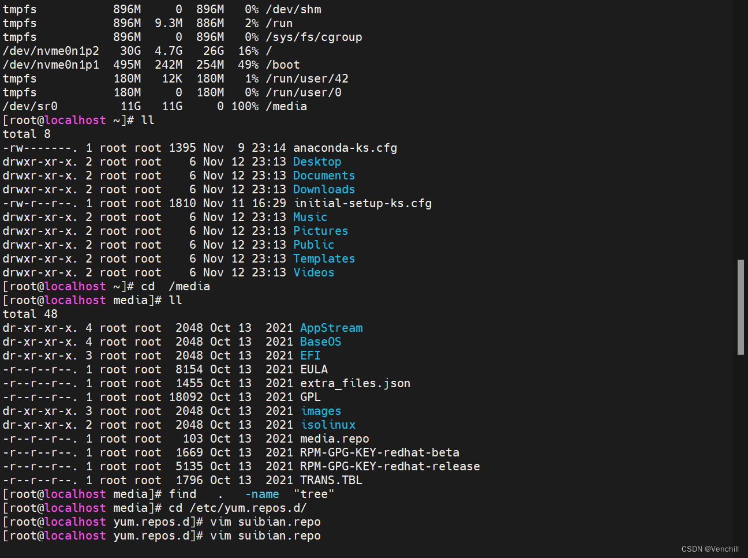
Task: Select the RPM-GPG-KEY-redhat-release file name
Action: [390, 466]
